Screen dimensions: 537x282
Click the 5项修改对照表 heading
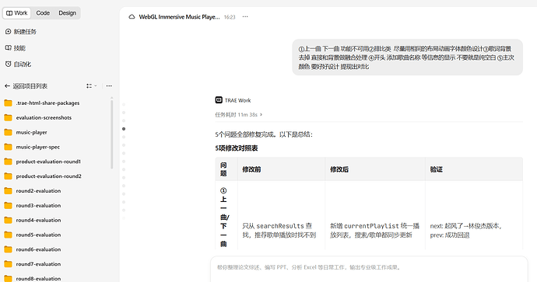pyautogui.click(x=237, y=148)
